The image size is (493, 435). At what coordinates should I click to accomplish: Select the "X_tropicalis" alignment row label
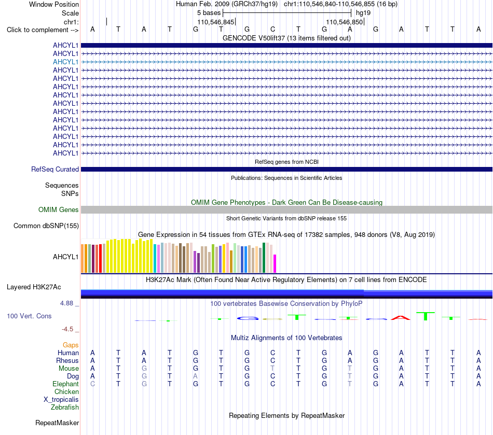(x=61, y=400)
